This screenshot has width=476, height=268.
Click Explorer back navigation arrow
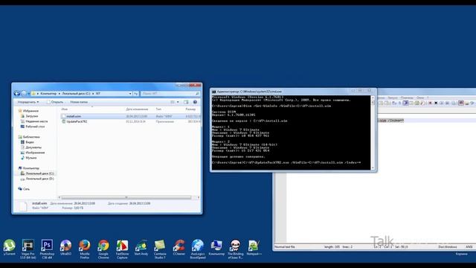[x=17, y=94]
